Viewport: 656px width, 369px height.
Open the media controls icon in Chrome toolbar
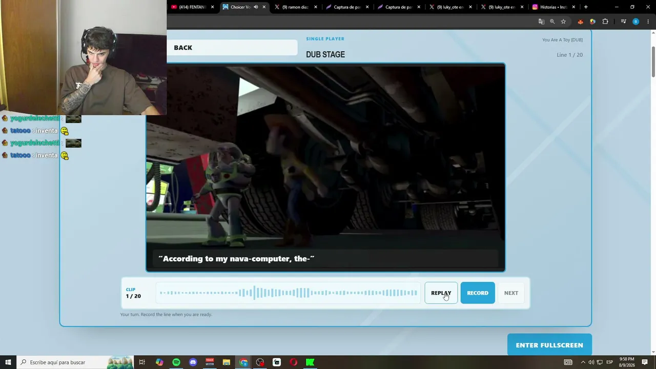pos(623,22)
